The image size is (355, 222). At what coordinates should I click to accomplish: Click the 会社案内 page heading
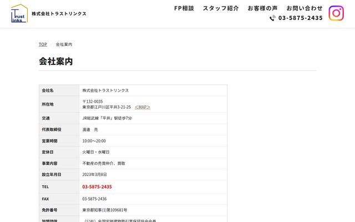(55, 61)
